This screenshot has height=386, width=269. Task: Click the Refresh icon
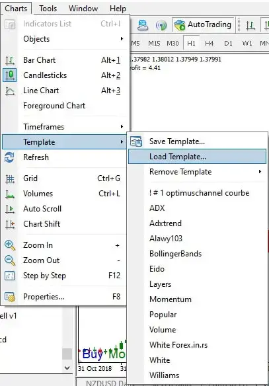point(9,157)
